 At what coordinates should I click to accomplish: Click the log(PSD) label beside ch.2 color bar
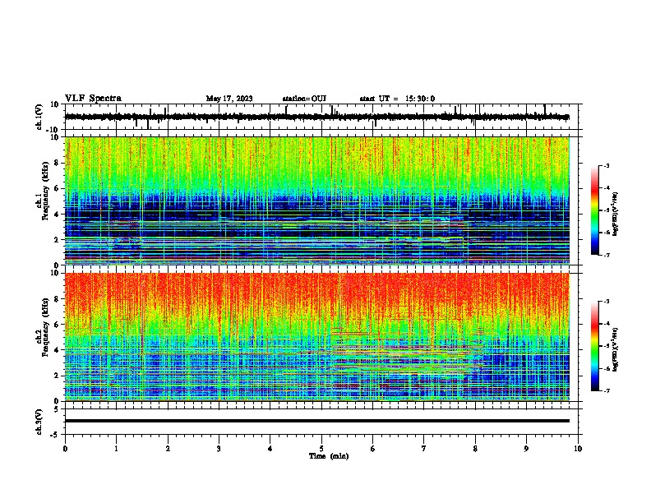coord(615,350)
